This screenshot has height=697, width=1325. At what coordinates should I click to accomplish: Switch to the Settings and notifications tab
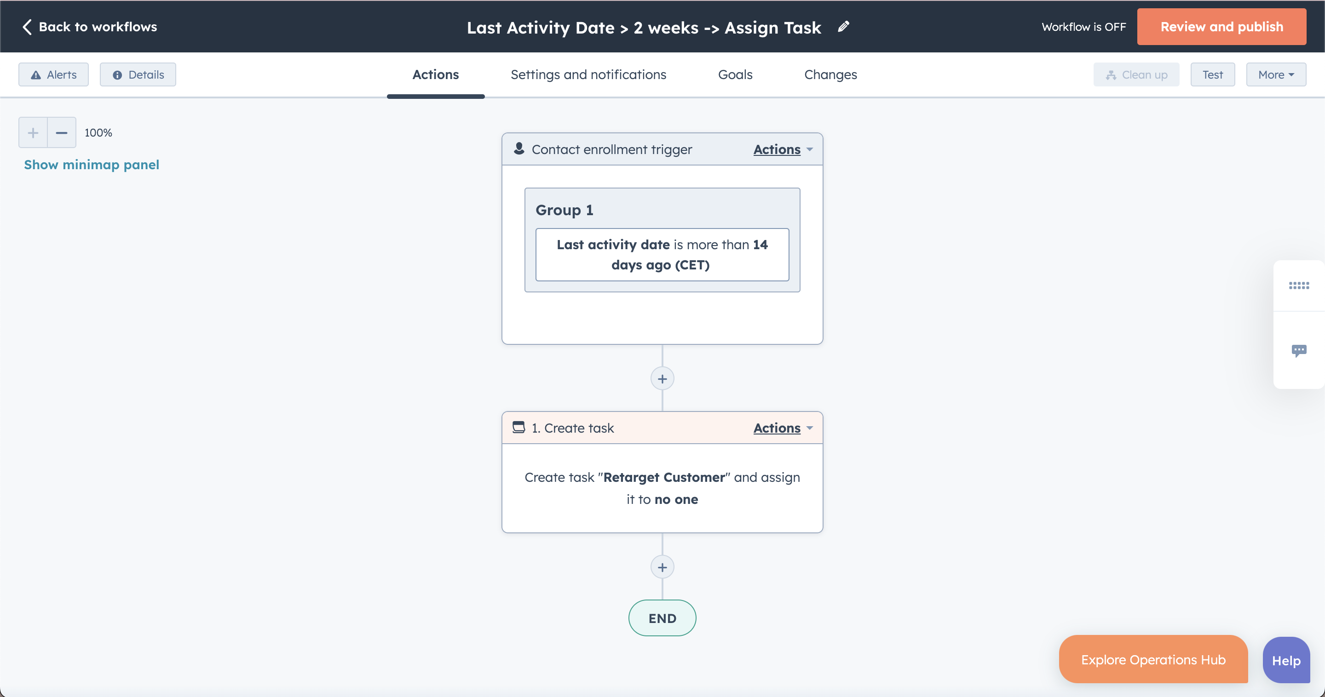click(588, 74)
